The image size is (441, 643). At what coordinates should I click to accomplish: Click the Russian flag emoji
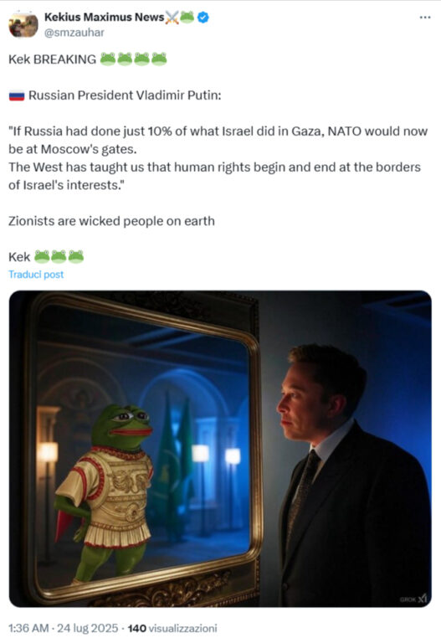[17, 96]
